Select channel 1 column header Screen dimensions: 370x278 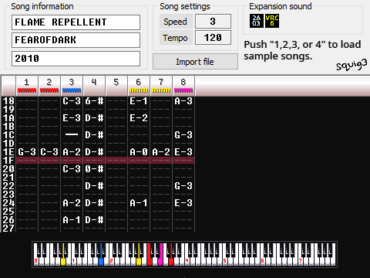pos(27,86)
